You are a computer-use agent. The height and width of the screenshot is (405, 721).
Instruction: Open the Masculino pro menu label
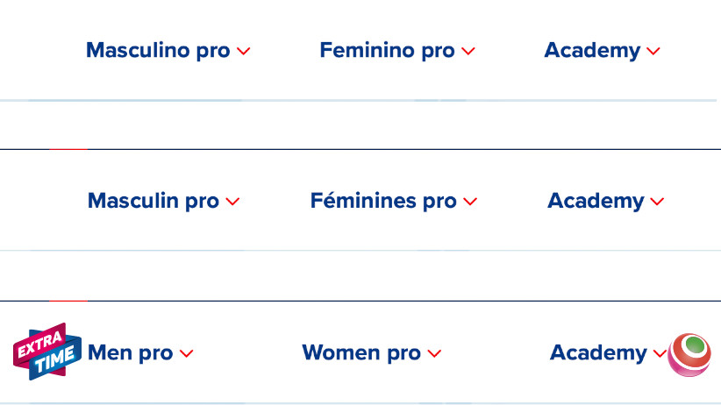pos(158,51)
